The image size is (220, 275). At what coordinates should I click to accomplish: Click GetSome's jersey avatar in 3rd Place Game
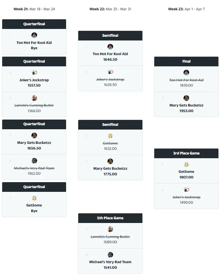coord(186,164)
